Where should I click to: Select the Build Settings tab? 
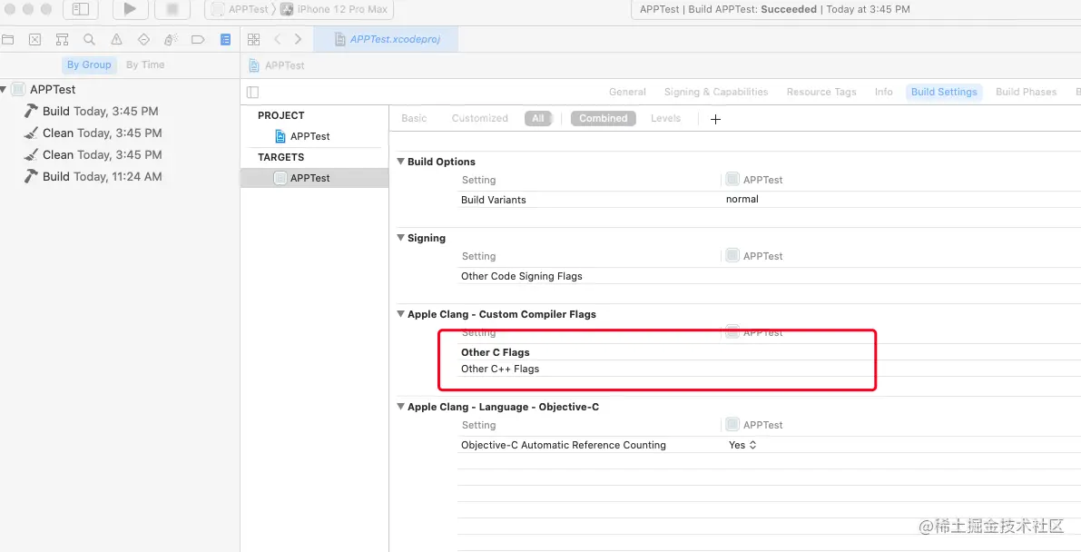pos(945,92)
